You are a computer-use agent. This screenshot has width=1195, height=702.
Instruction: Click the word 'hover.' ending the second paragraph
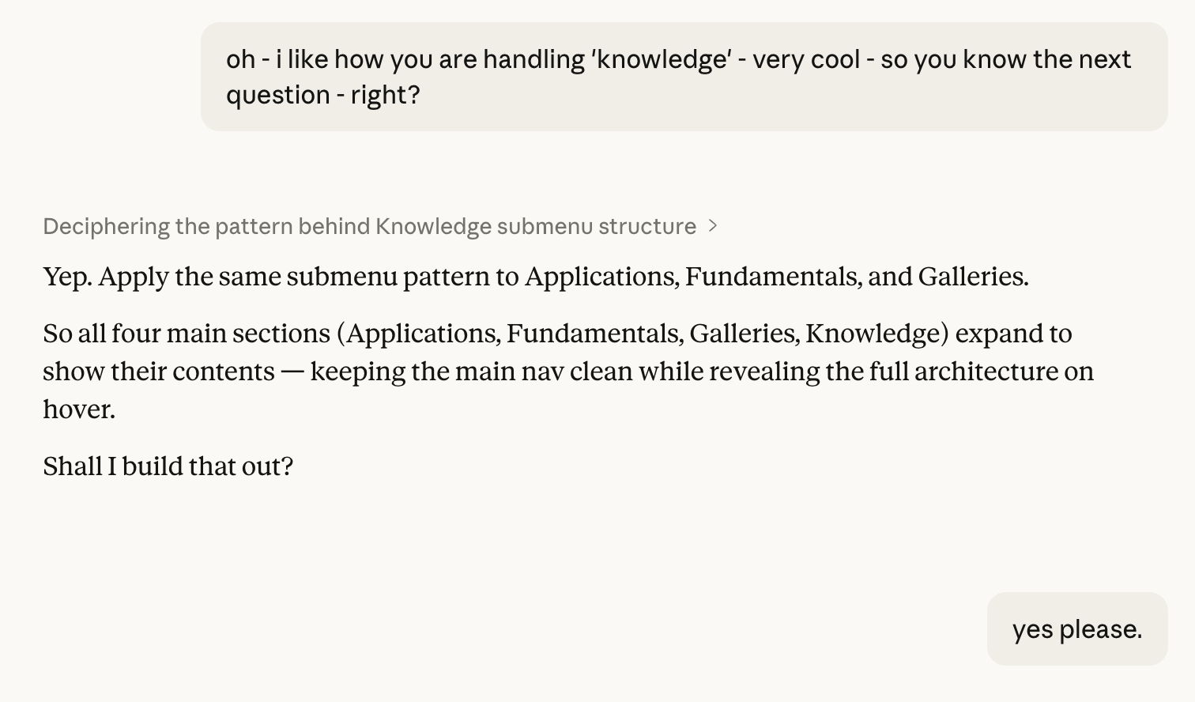79,409
